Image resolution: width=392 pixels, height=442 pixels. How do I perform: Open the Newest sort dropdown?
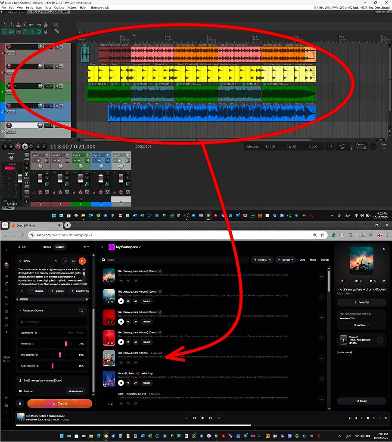point(286,260)
